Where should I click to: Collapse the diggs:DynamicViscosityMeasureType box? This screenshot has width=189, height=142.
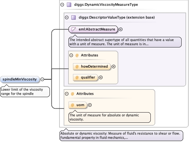pyautogui.click(x=62, y=5)
